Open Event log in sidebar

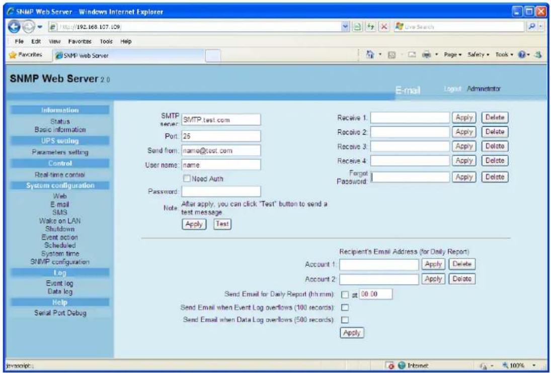(60, 283)
